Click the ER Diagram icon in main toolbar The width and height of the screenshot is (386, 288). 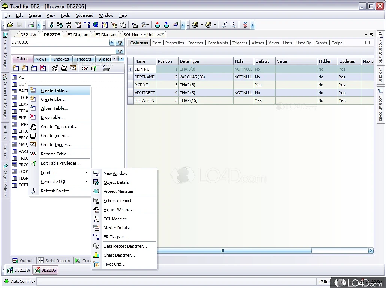(87, 25)
